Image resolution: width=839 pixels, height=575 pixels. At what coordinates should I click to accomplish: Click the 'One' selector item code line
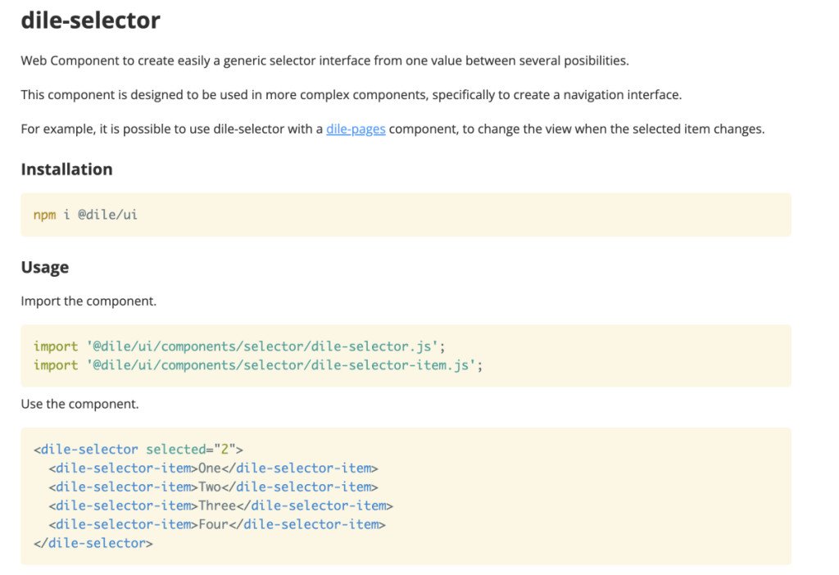(213, 469)
